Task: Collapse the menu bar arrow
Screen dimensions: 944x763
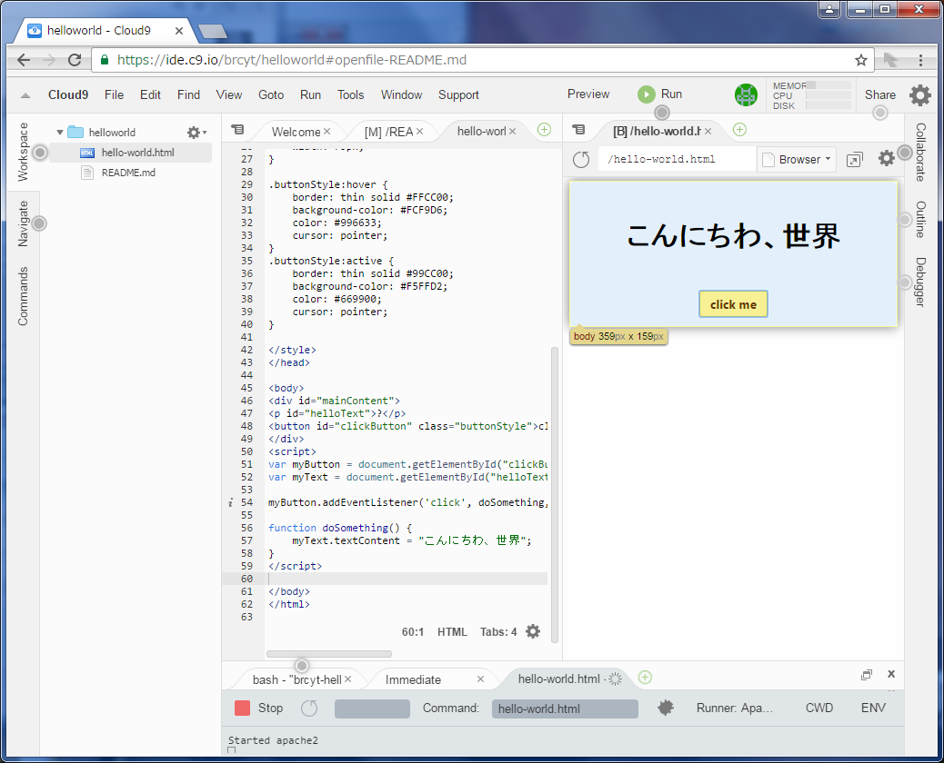Action: (x=25, y=95)
